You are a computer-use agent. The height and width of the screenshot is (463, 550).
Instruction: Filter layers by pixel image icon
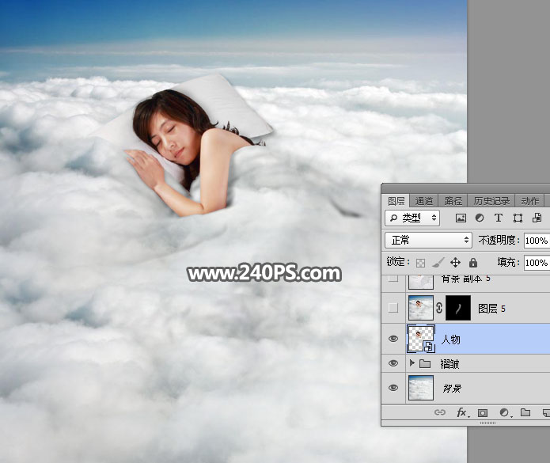tap(461, 218)
